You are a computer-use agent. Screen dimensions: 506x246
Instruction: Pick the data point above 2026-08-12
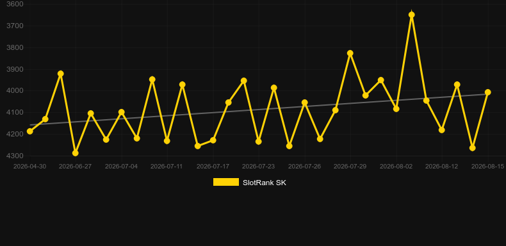[442, 130]
